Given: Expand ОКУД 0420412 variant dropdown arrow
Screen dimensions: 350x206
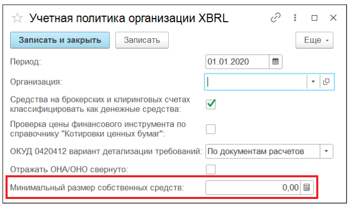Looking at the screenshot, I should (326, 150).
